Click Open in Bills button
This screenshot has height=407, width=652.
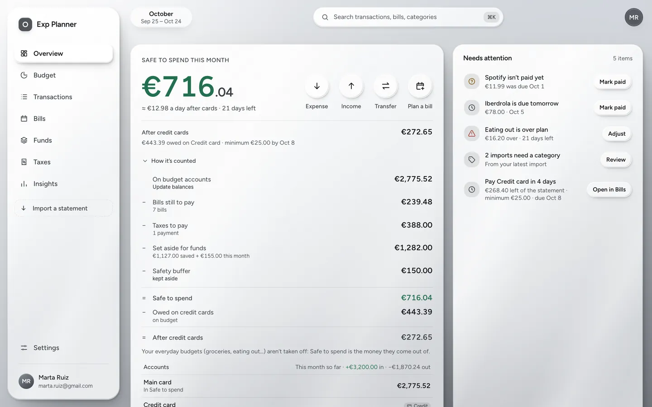[x=609, y=189]
